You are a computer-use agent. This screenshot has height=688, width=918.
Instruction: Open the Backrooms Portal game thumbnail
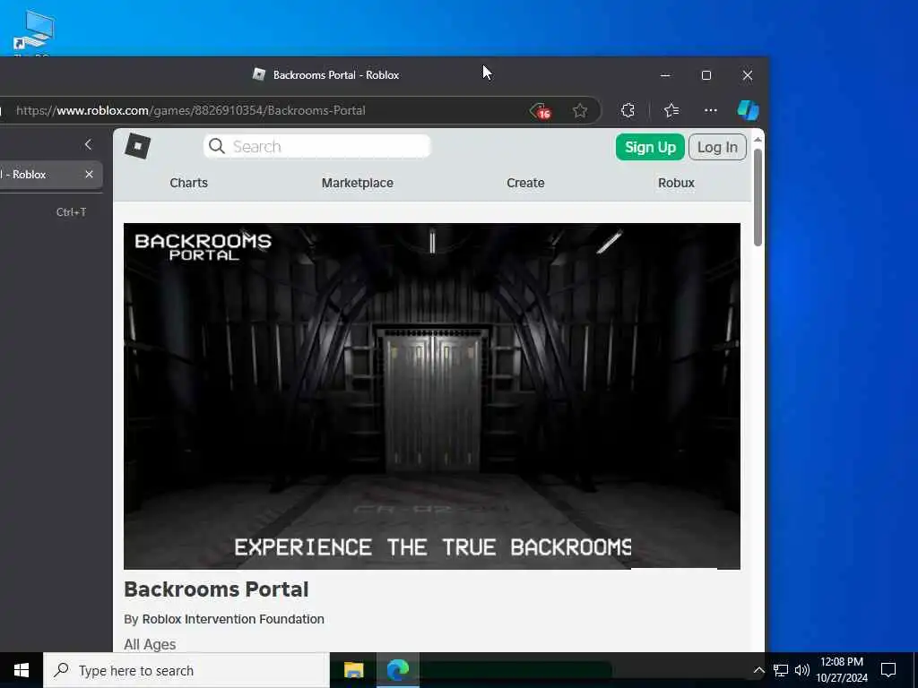[x=431, y=396]
